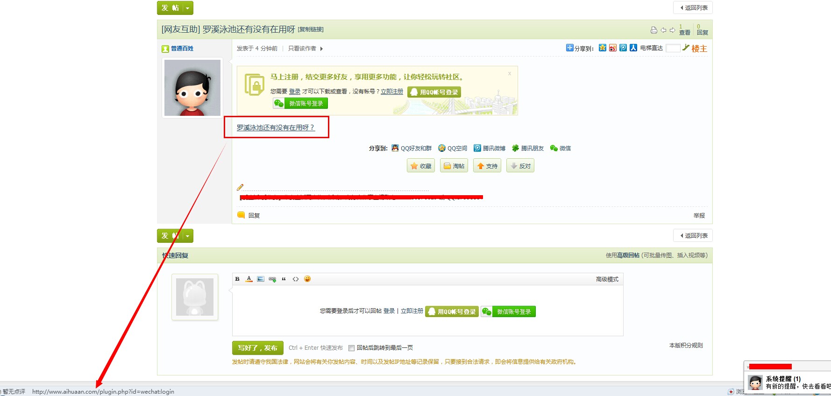Apply bold in quick reply toolbar
The height and width of the screenshot is (396, 831).
click(237, 279)
